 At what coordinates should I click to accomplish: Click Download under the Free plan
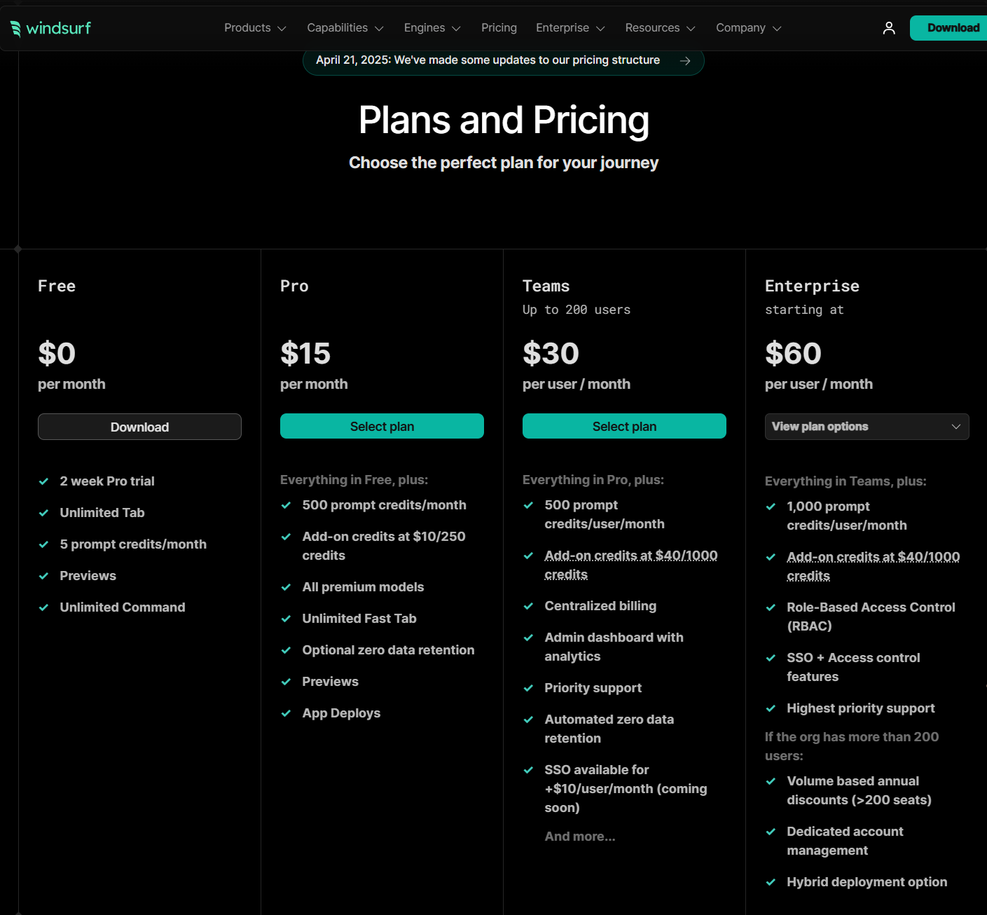139,427
